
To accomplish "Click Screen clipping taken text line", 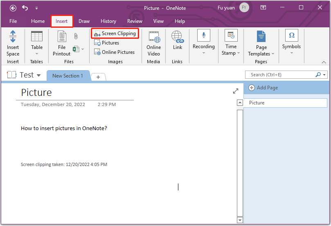I will point(64,164).
